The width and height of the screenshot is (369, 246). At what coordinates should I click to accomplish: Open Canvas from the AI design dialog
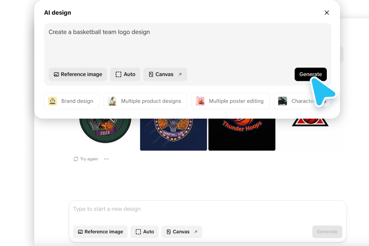point(165,74)
